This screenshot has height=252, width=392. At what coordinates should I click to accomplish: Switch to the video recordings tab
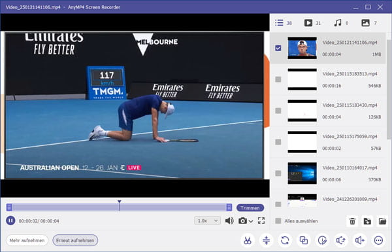[312, 23]
